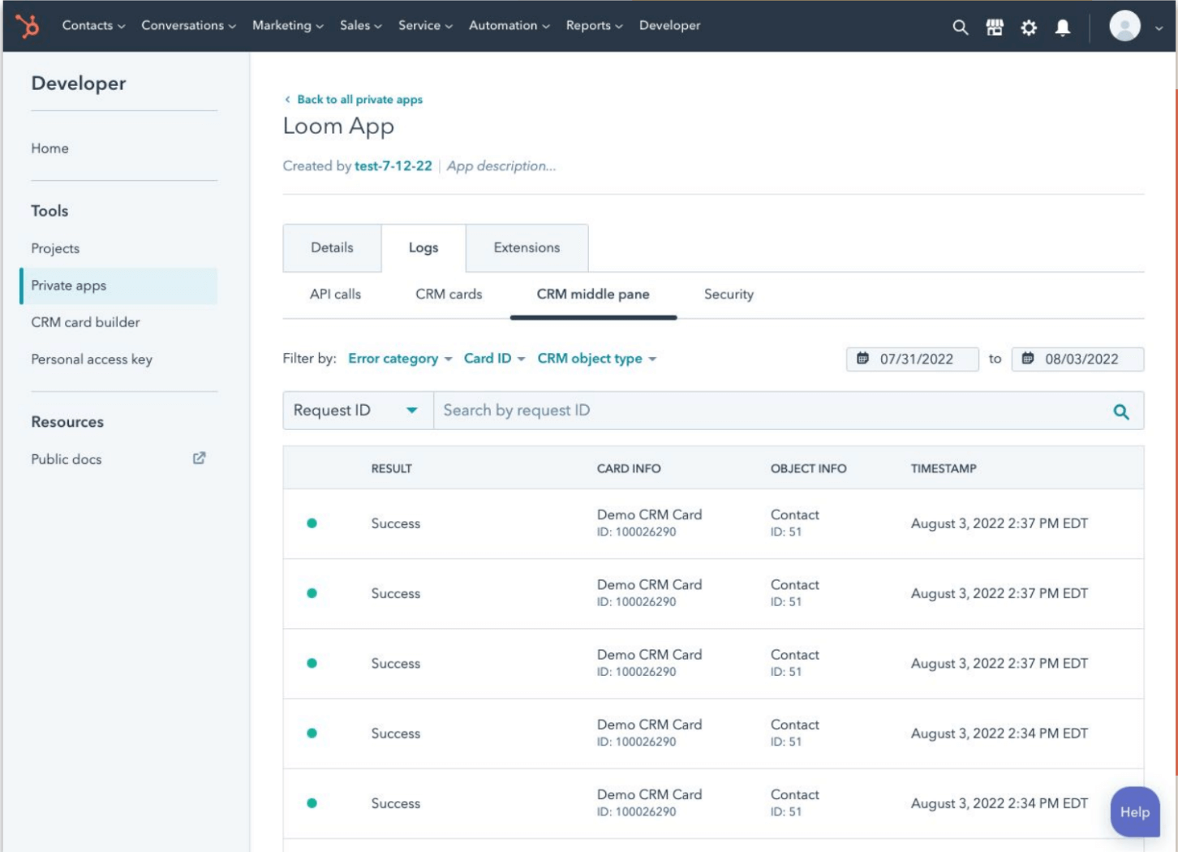The width and height of the screenshot is (1178, 852).
Task: Click the test-7-12-22 creator link
Action: [x=393, y=166]
